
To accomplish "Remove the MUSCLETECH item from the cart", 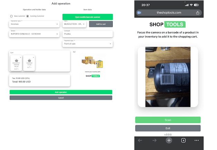I will tap(20, 58).
